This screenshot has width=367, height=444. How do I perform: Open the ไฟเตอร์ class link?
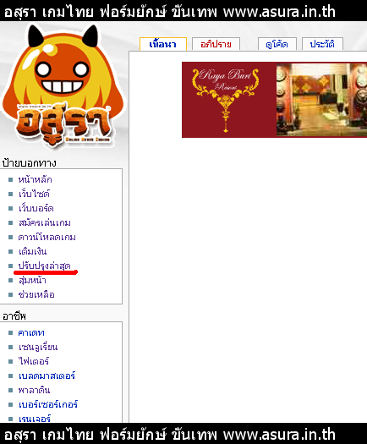point(34,361)
